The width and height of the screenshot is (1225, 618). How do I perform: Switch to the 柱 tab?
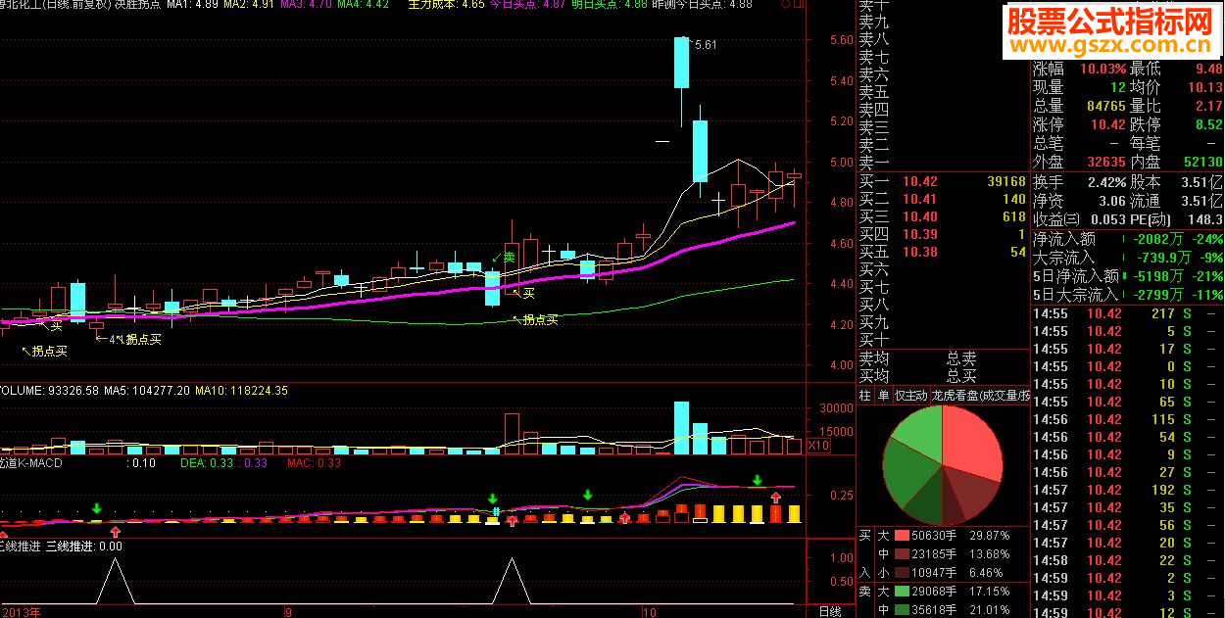click(x=864, y=396)
